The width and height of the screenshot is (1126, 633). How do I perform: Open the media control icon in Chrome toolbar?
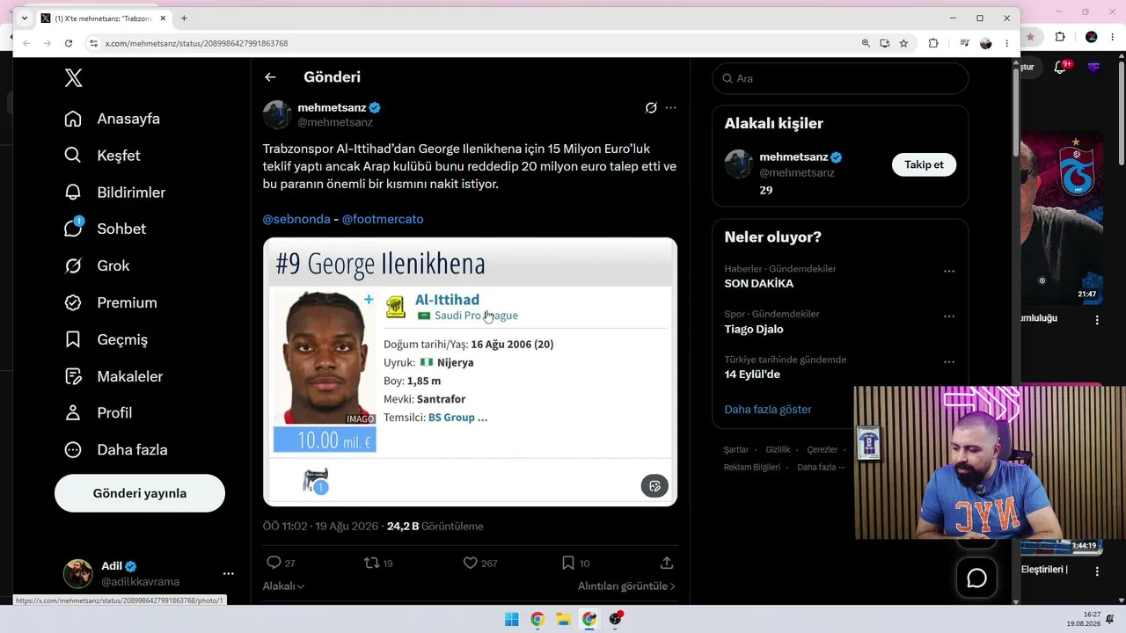click(x=965, y=43)
